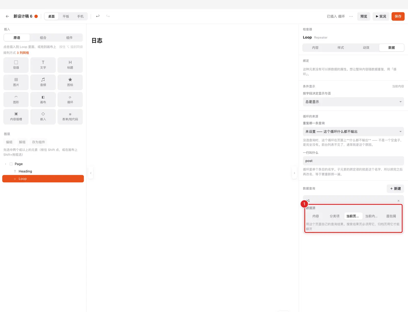Collapse the left panel with the chevron

pyautogui.click(x=91, y=173)
